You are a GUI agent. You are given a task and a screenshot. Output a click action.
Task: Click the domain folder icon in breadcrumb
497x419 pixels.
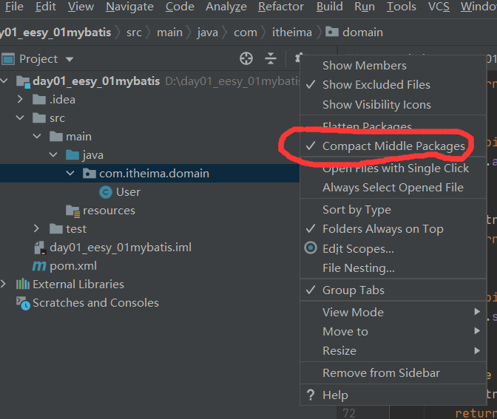coord(332,32)
